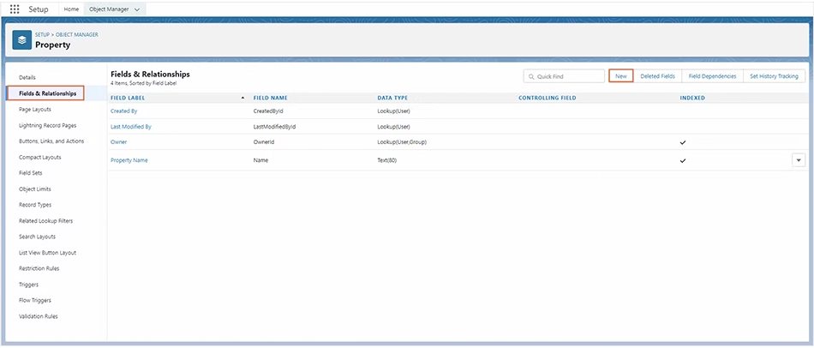
Task: Sort by the DATA TYPE column header
Action: coord(392,98)
